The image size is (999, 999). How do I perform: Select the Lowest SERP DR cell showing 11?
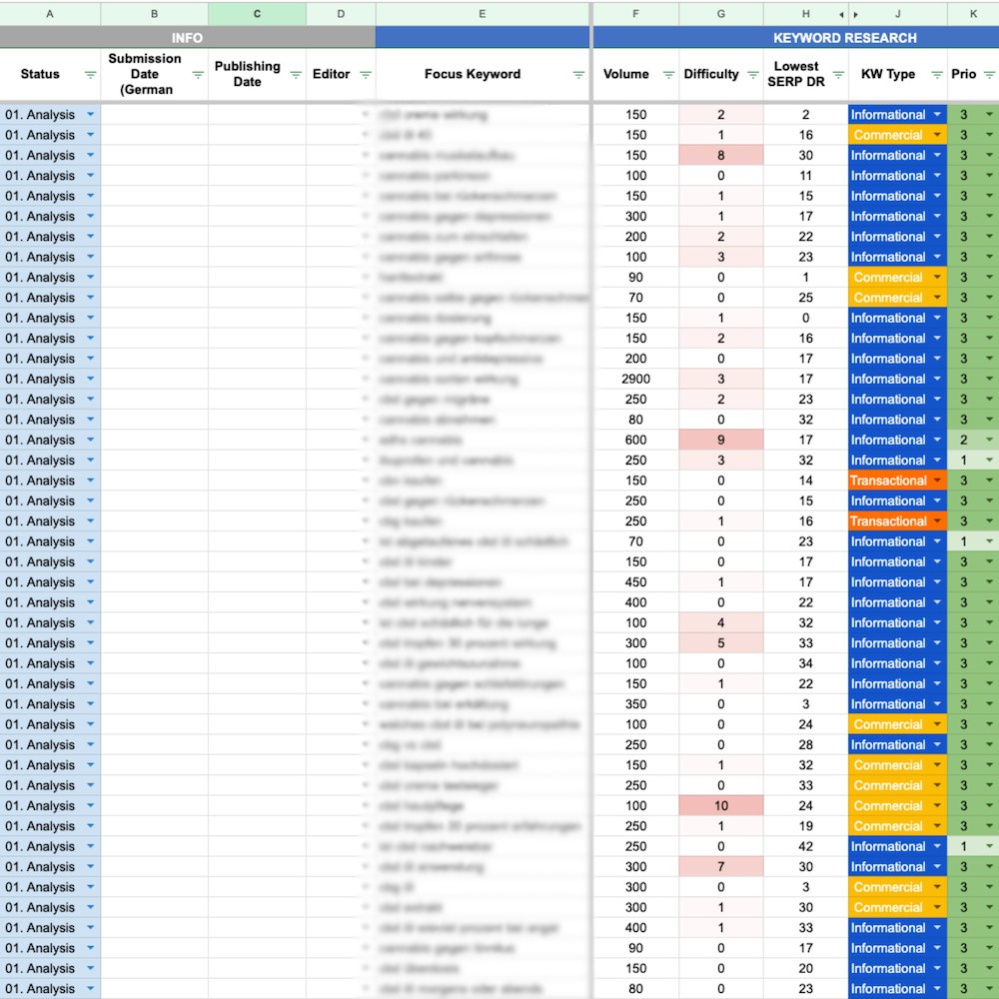click(805, 176)
